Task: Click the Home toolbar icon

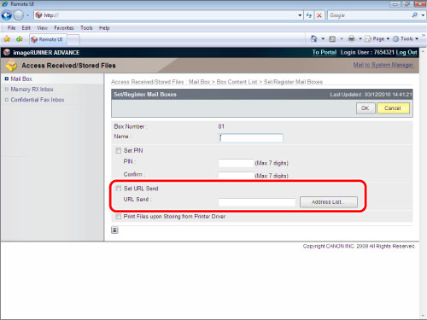Action: pyautogui.click(x=314, y=38)
